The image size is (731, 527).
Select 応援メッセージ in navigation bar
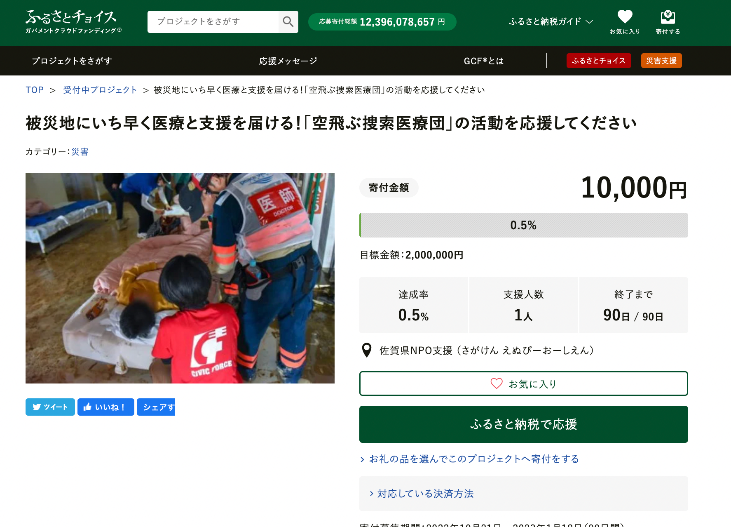[288, 61]
